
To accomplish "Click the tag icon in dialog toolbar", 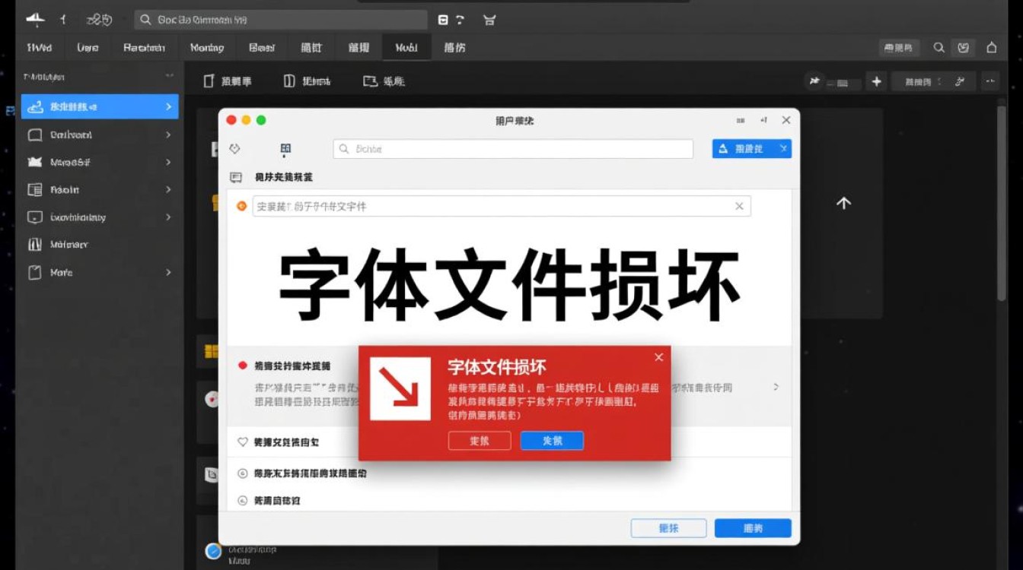I will pos(234,149).
